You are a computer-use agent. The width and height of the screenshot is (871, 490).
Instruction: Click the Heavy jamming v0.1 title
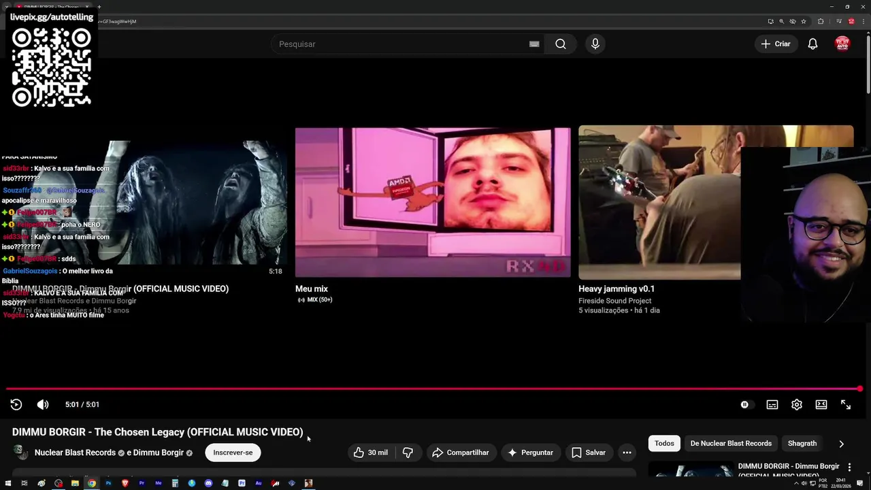617,289
